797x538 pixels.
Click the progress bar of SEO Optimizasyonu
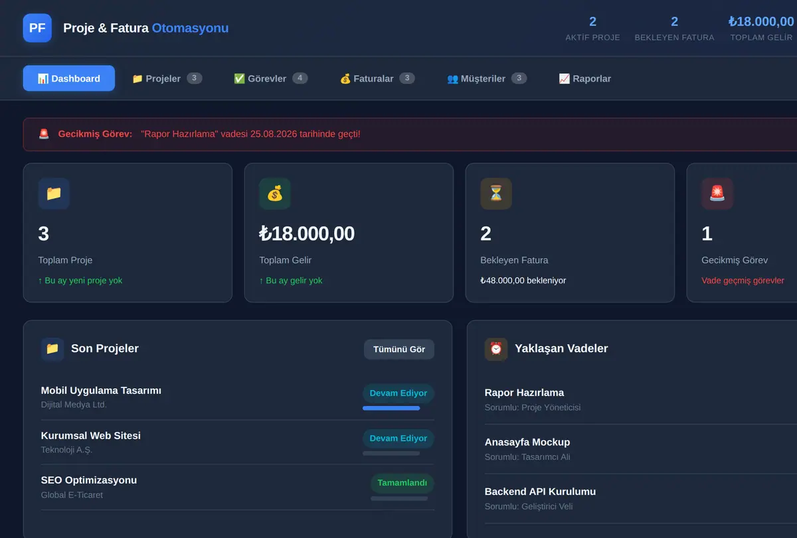point(399,498)
